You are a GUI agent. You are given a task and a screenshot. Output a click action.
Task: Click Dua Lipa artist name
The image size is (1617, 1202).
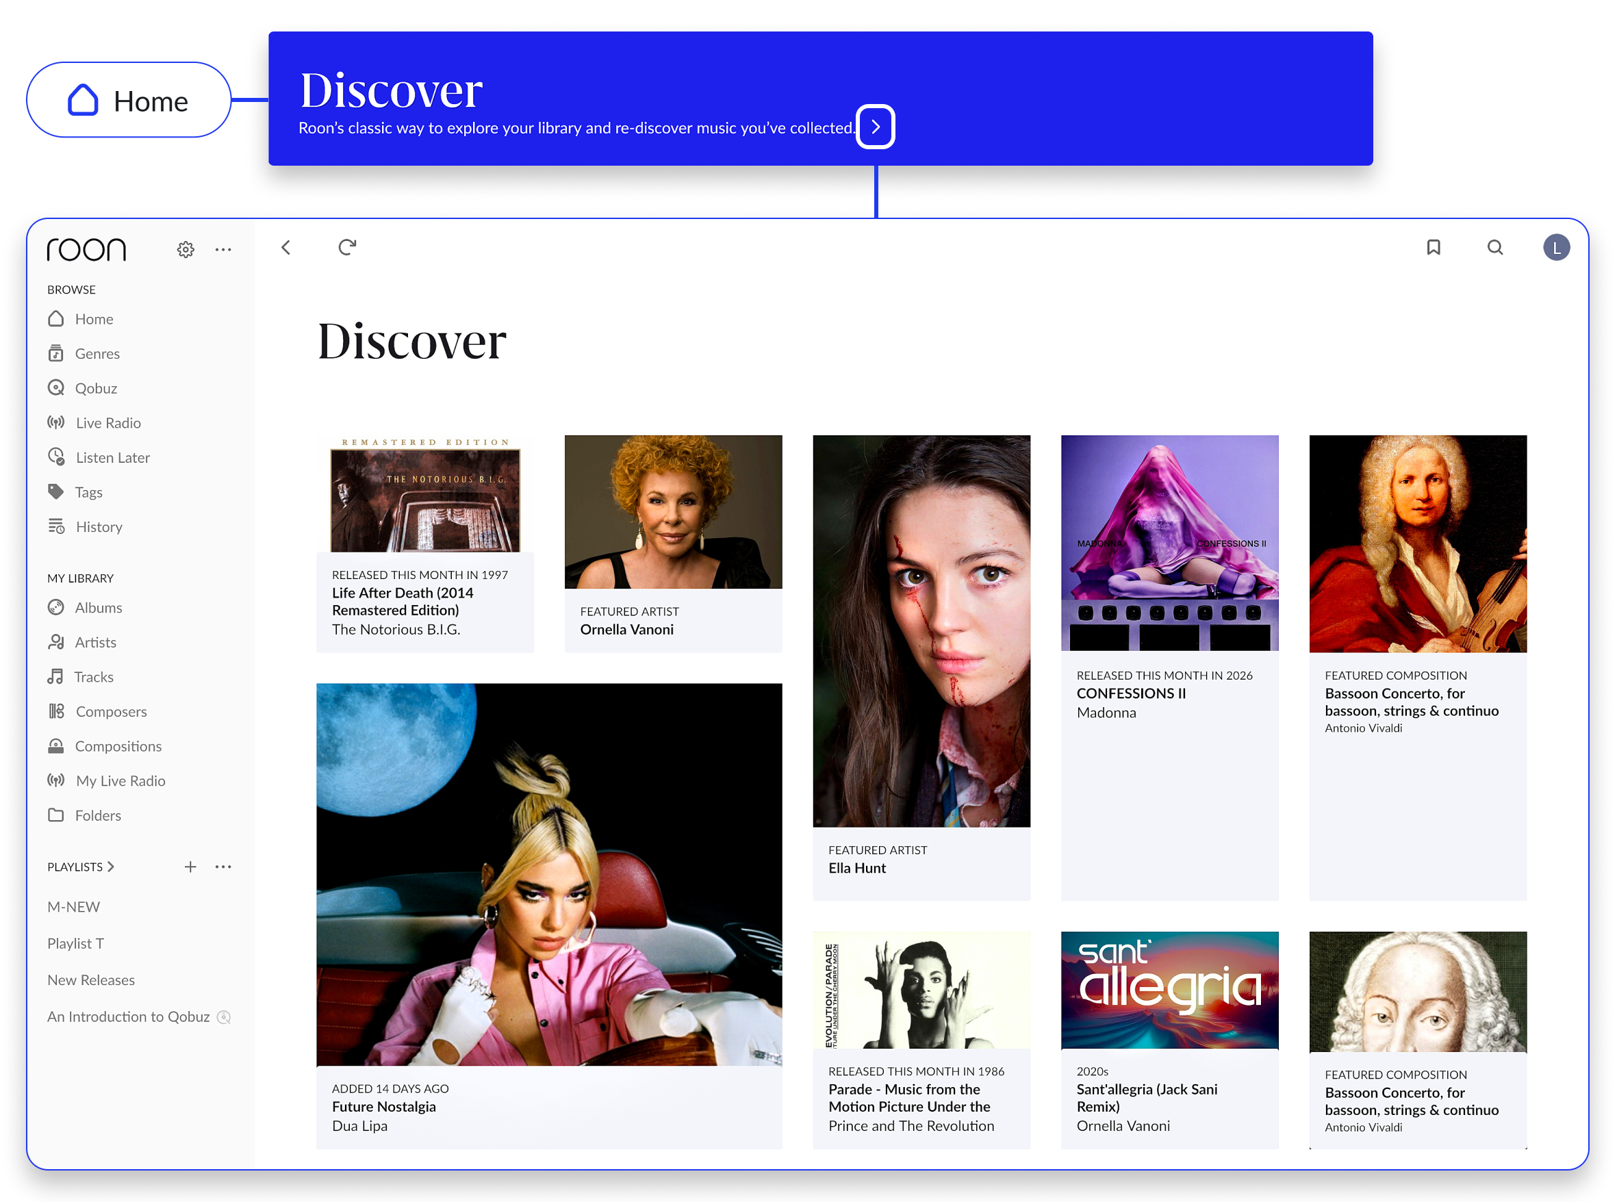(359, 1125)
